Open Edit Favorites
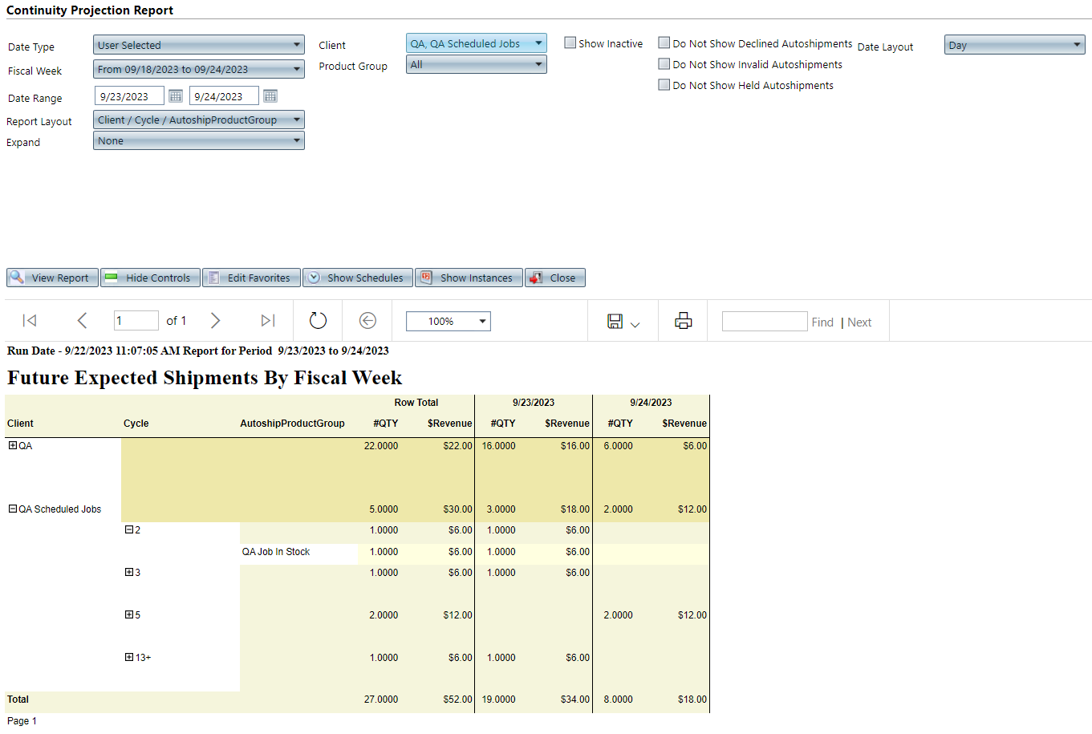 (x=251, y=278)
